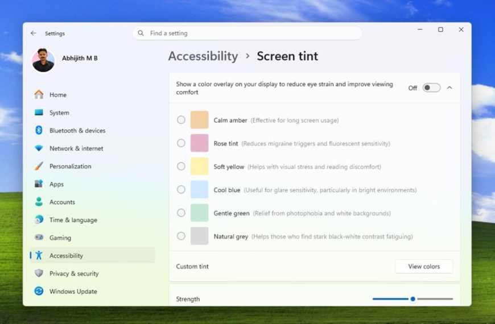Click the Time & language globe icon

39,219
